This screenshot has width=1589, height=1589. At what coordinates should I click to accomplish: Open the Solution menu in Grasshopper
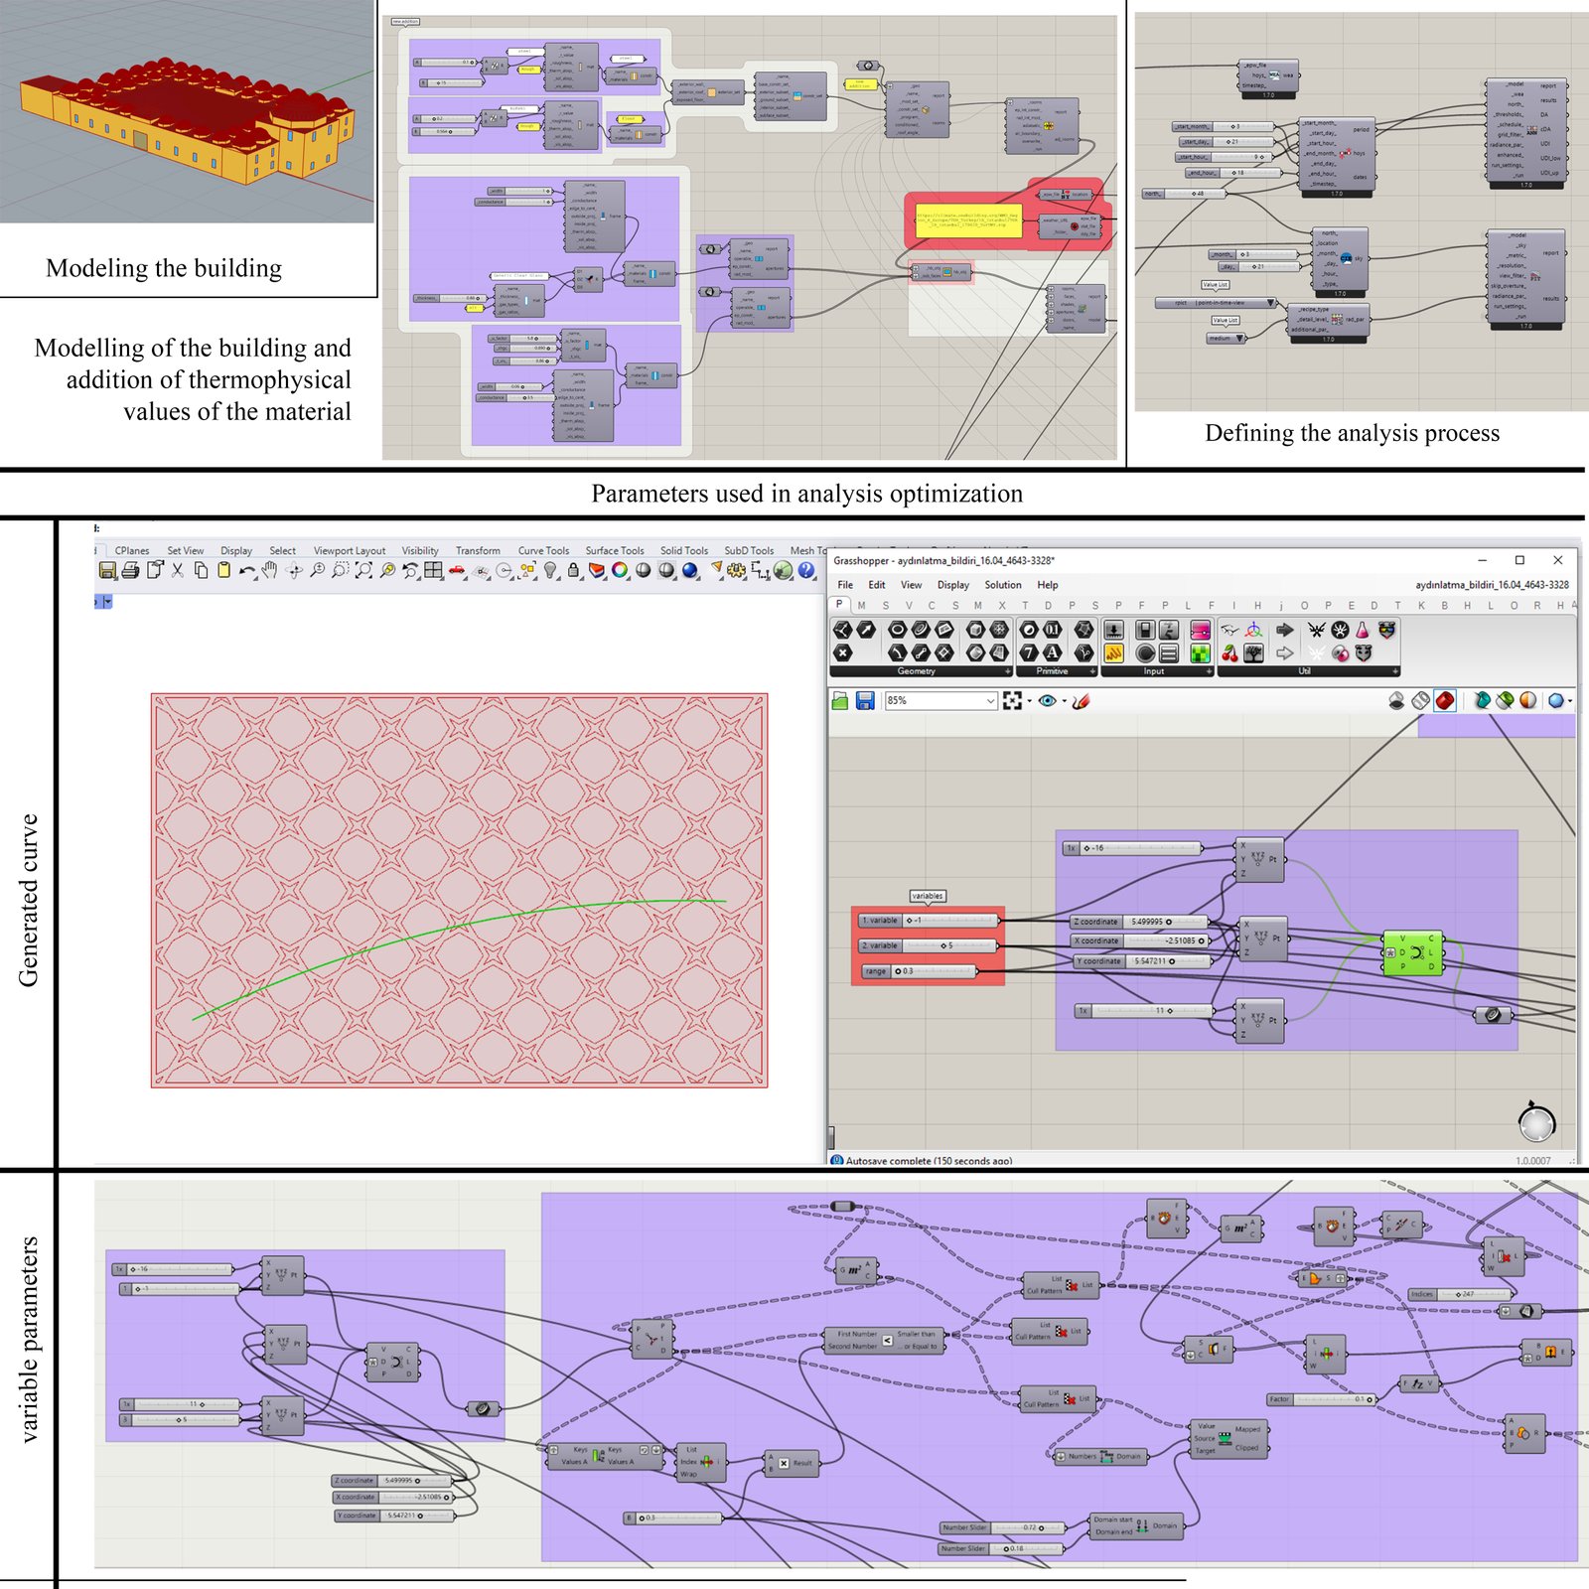click(x=1002, y=585)
